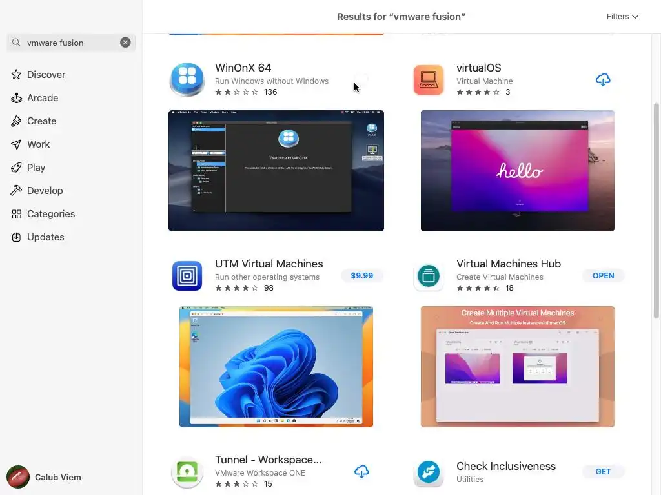Open the Tunnel - Workspace app icon
The height and width of the screenshot is (495, 661).
[x=187, y=472]
